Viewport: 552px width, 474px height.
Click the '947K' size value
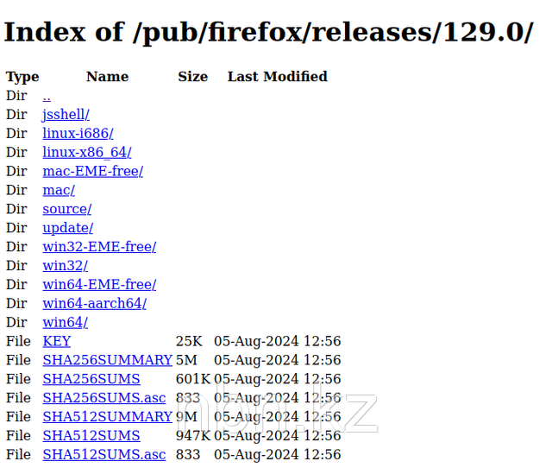[193, 436]
